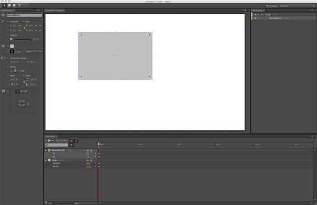Click the Rotate keyframe diamond

(x=8, y=67)
